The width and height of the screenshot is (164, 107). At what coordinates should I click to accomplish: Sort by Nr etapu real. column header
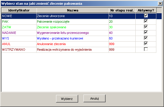click(x=122, y=10)
